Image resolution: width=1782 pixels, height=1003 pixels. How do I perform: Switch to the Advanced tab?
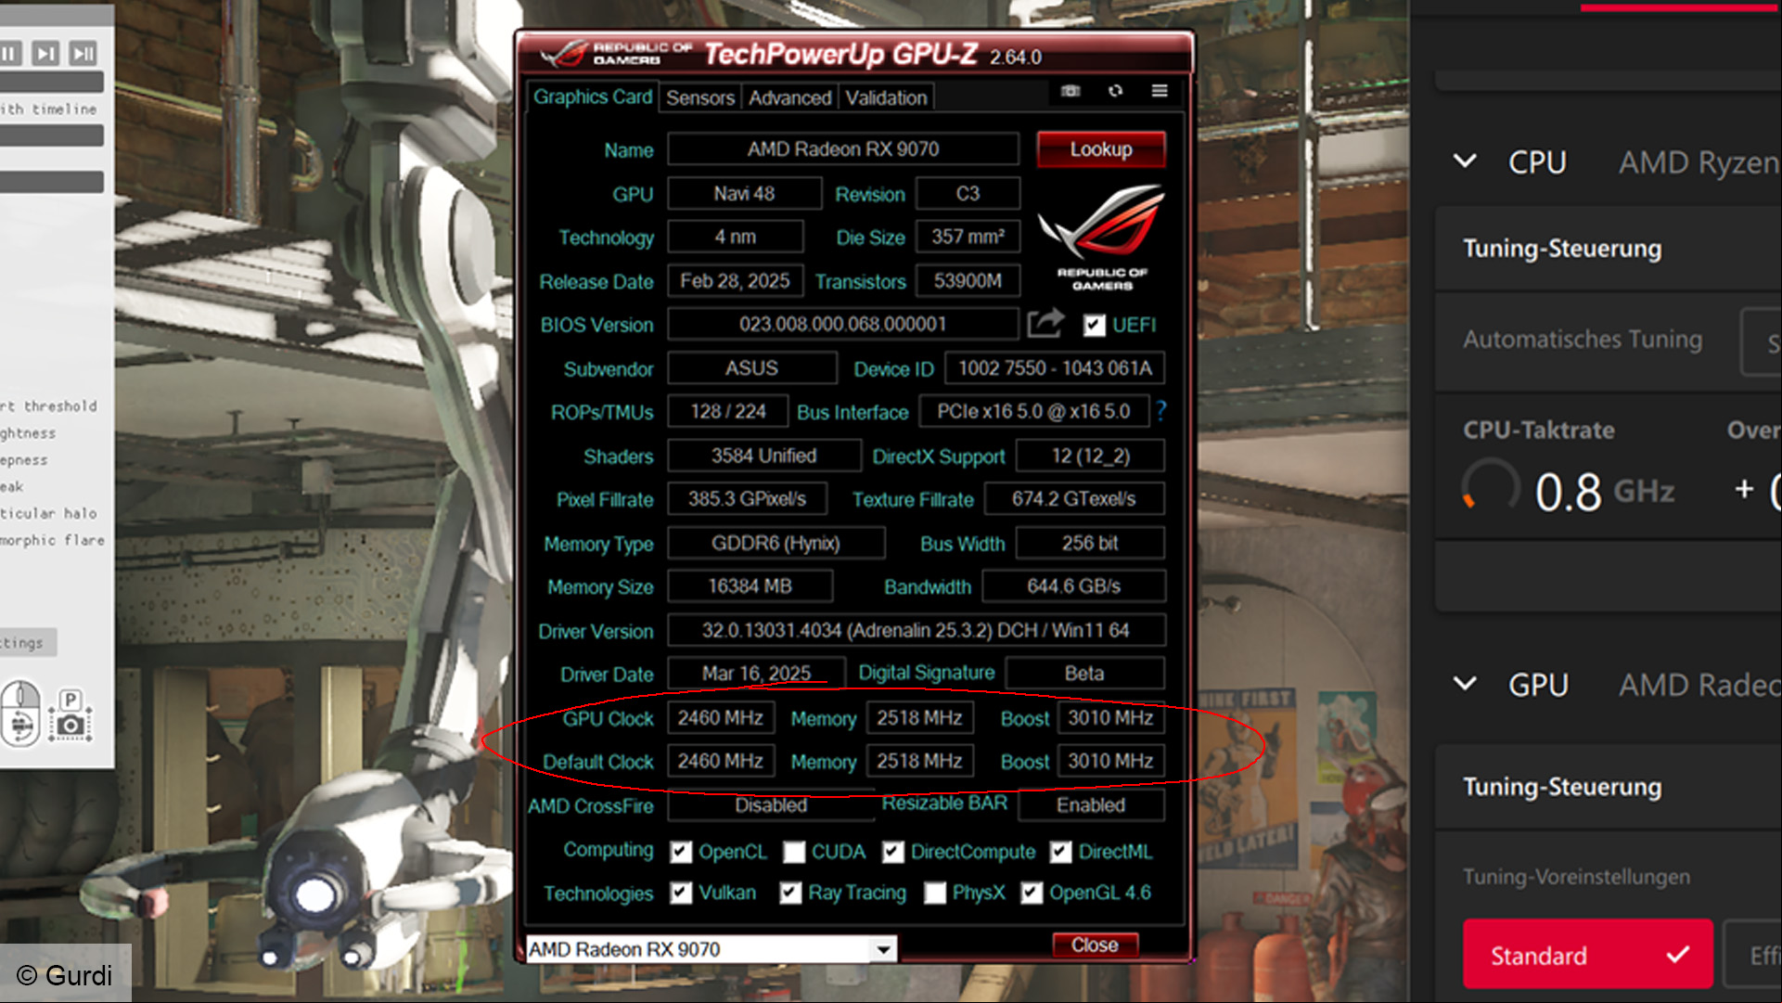coord(790,97)
